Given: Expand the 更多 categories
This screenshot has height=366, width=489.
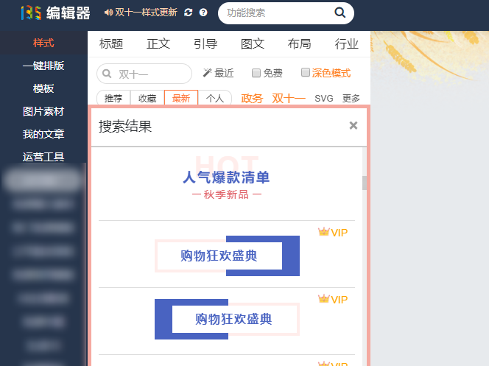Looking at the screenshot, I should (x=351, y=99).
